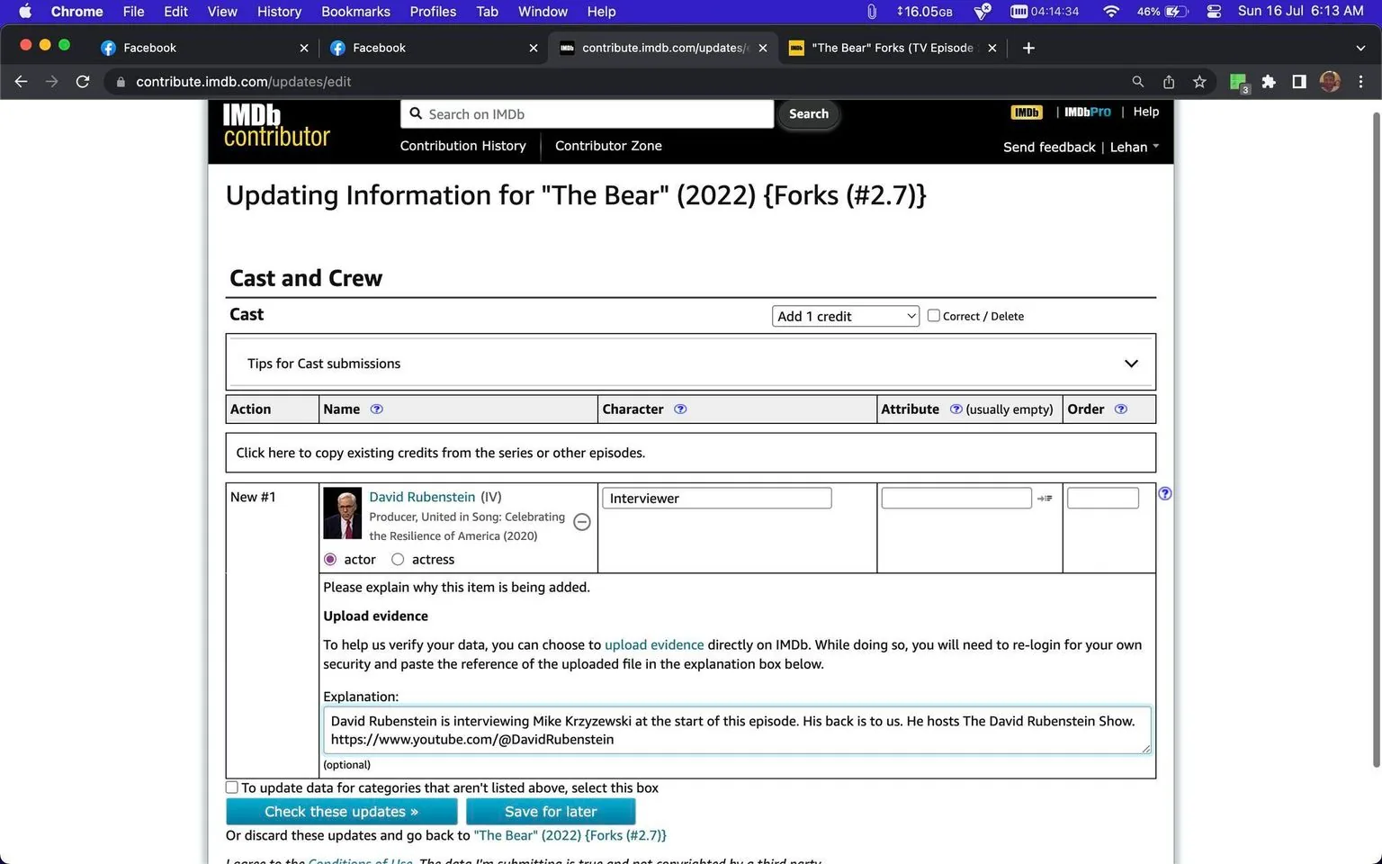Select the actress radio button
1382x864 pixels.
[398, 559]
